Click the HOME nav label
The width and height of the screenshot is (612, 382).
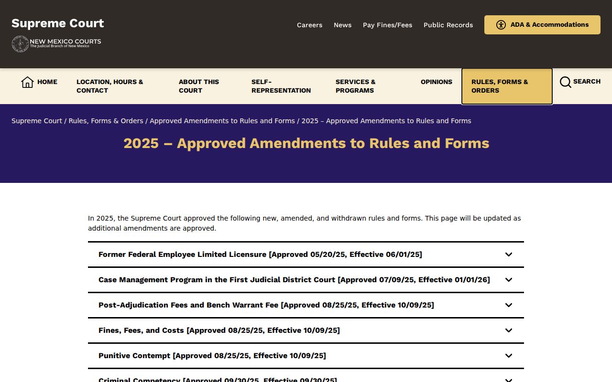click(x=47, y=82)
